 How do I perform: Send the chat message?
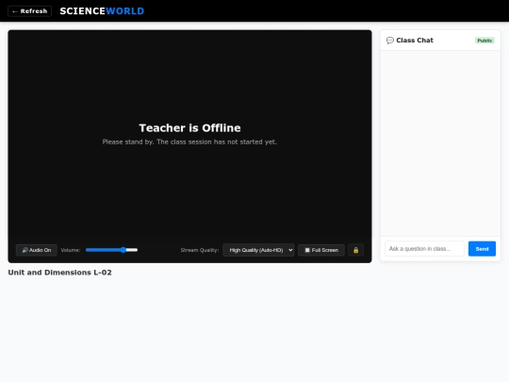pos(482,248)
